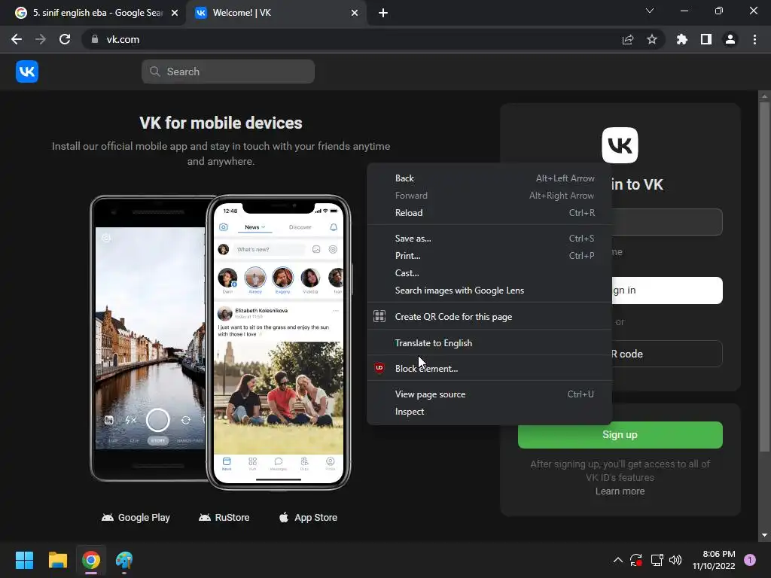The width and height of the screenshot is (771, 578).
Task: Open the Extensions puzzle icon
Action: [682, 39]
